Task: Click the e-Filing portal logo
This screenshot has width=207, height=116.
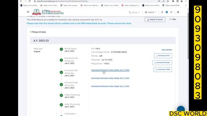Action: coord(48,12)
